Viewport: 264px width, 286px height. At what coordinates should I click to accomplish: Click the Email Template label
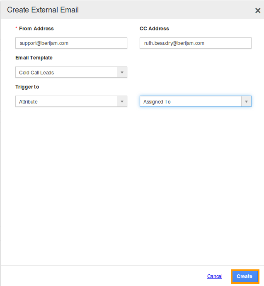[x=34, y=58]
